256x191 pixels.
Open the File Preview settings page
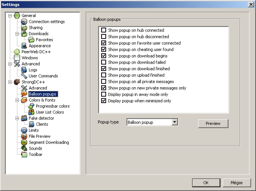[39, 136]
